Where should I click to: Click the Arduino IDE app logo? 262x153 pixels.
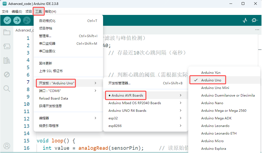(x=5, y=4)
